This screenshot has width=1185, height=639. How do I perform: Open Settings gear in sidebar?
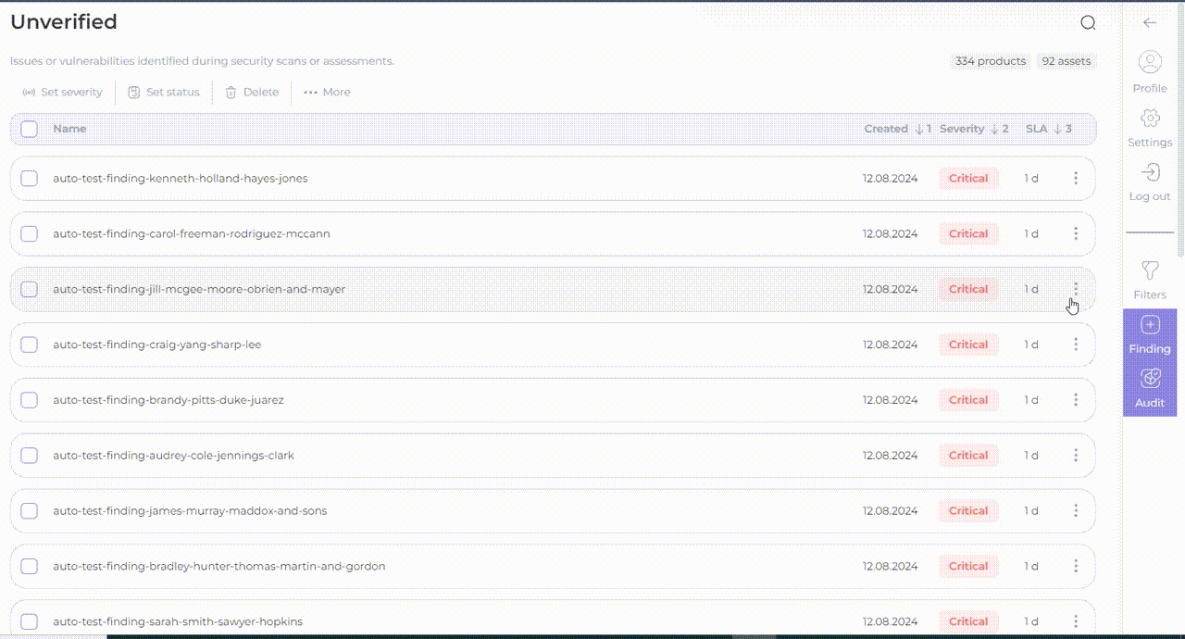[x=1150, y=119]
